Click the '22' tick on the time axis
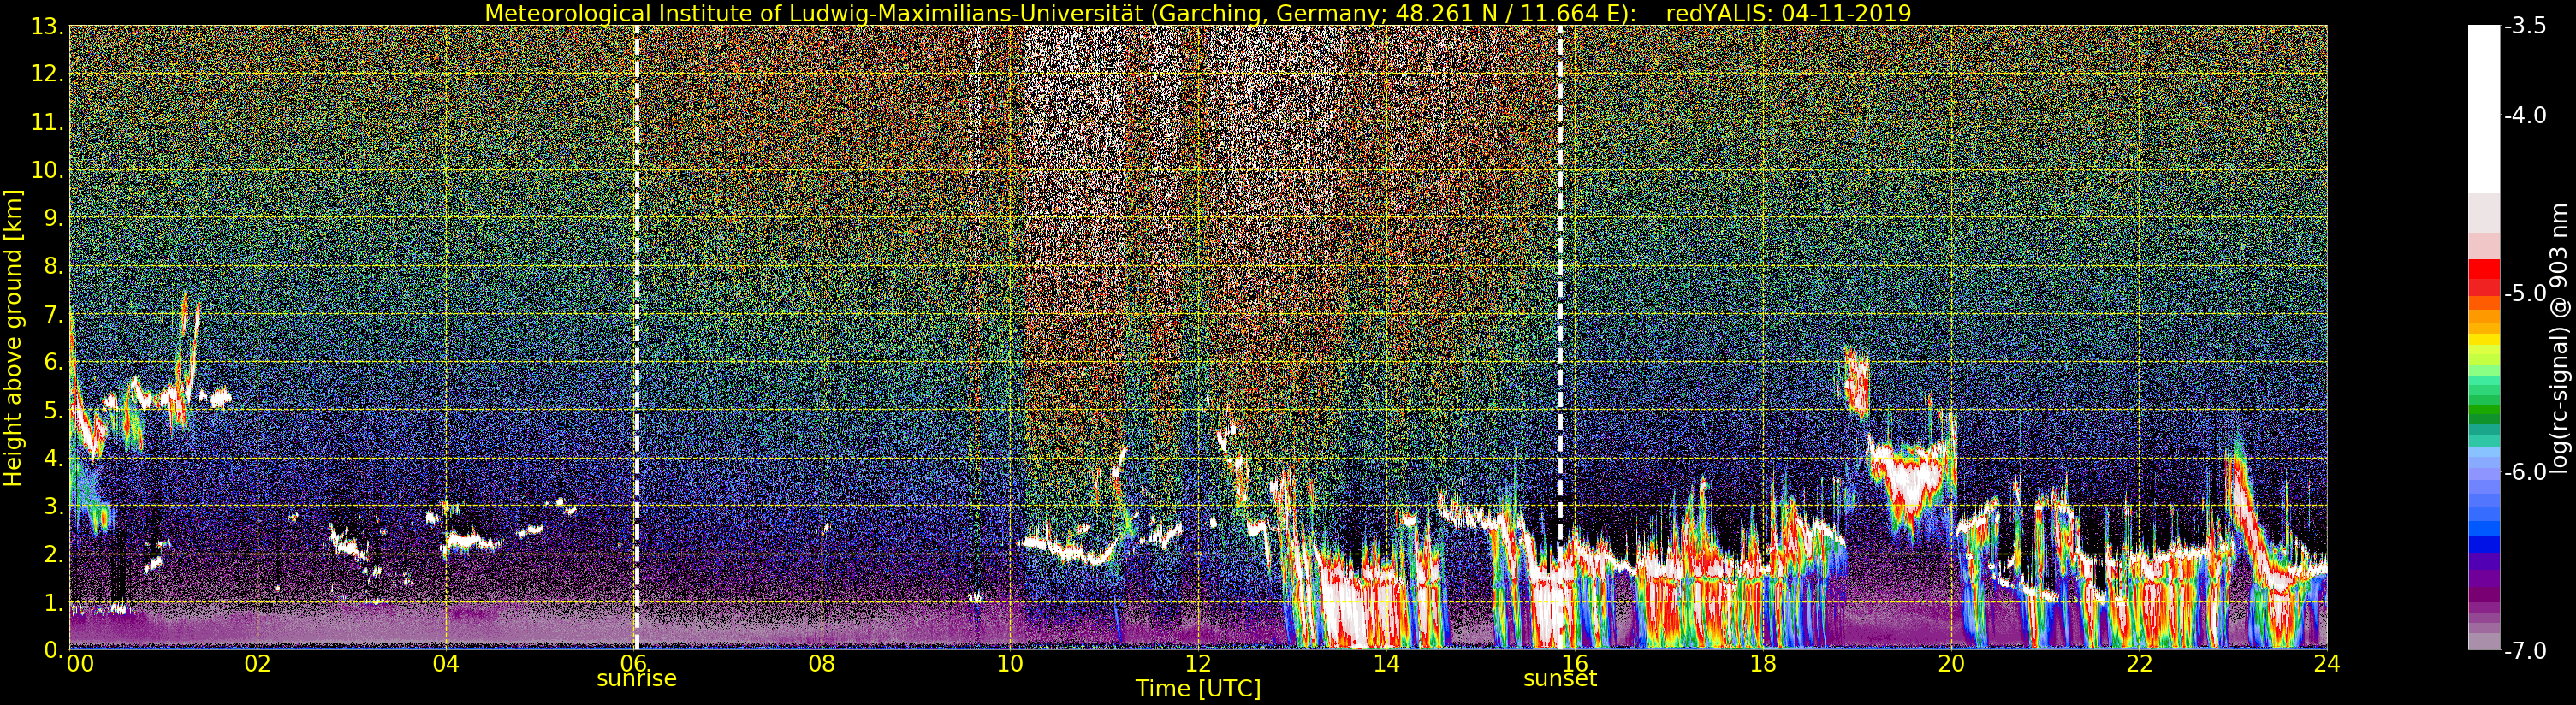Viewport: 2576px width, 705px height. pos(2139,662)
